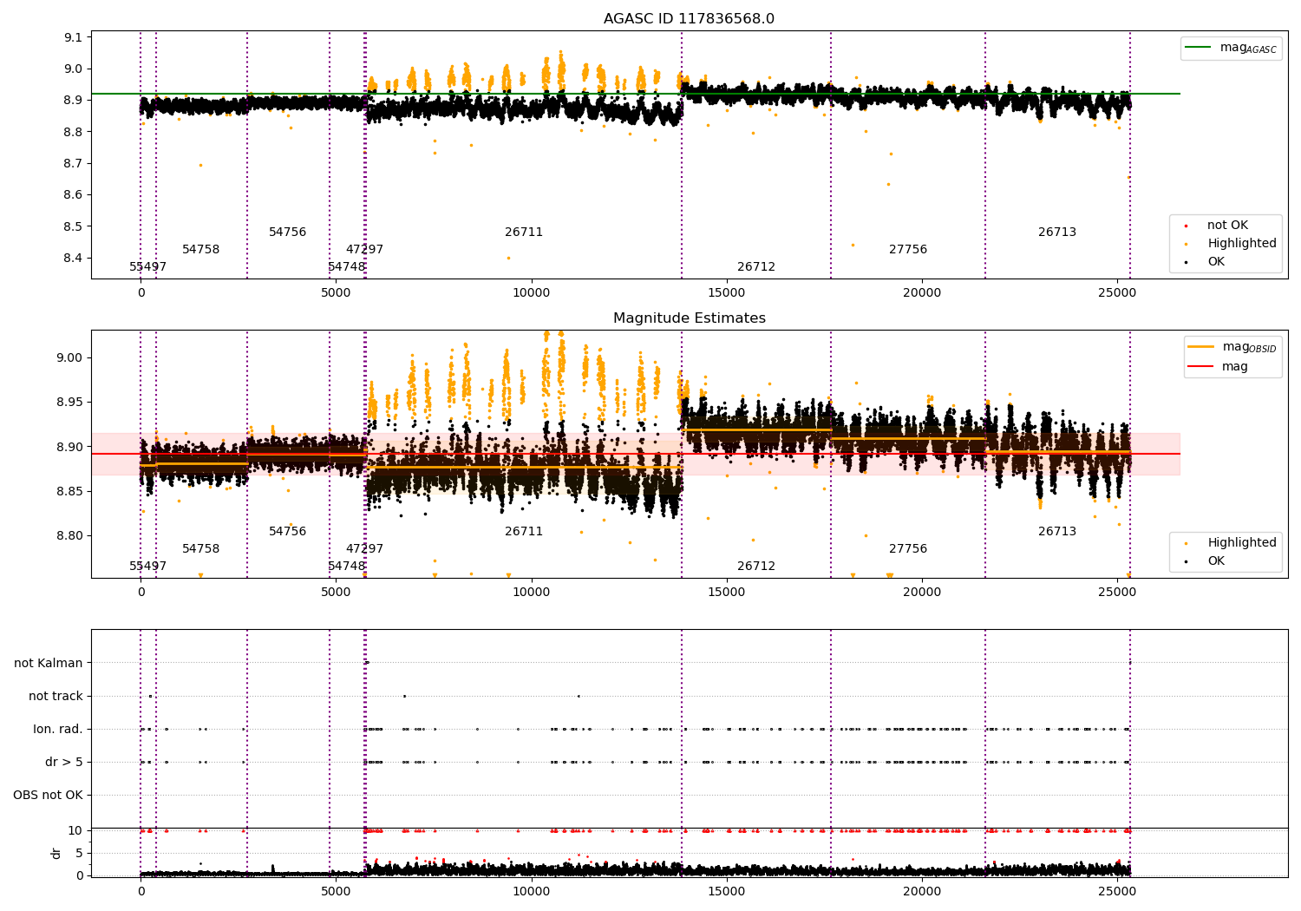
Task: Click the 'Ion. rad.' row label
Action: click(x=58, y=730)
